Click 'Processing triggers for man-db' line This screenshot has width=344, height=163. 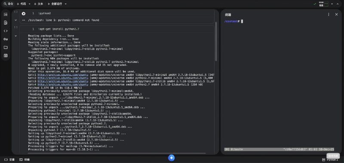click(64, 150)
